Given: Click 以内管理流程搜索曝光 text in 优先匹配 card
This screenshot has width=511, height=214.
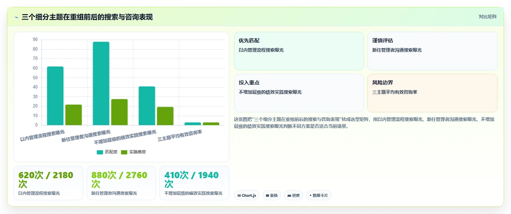Looking at the screenshot, I should [261, 50].
